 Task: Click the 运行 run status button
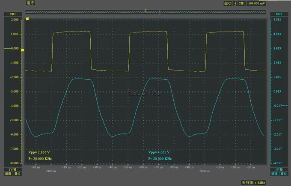click(x=30, y=3)
